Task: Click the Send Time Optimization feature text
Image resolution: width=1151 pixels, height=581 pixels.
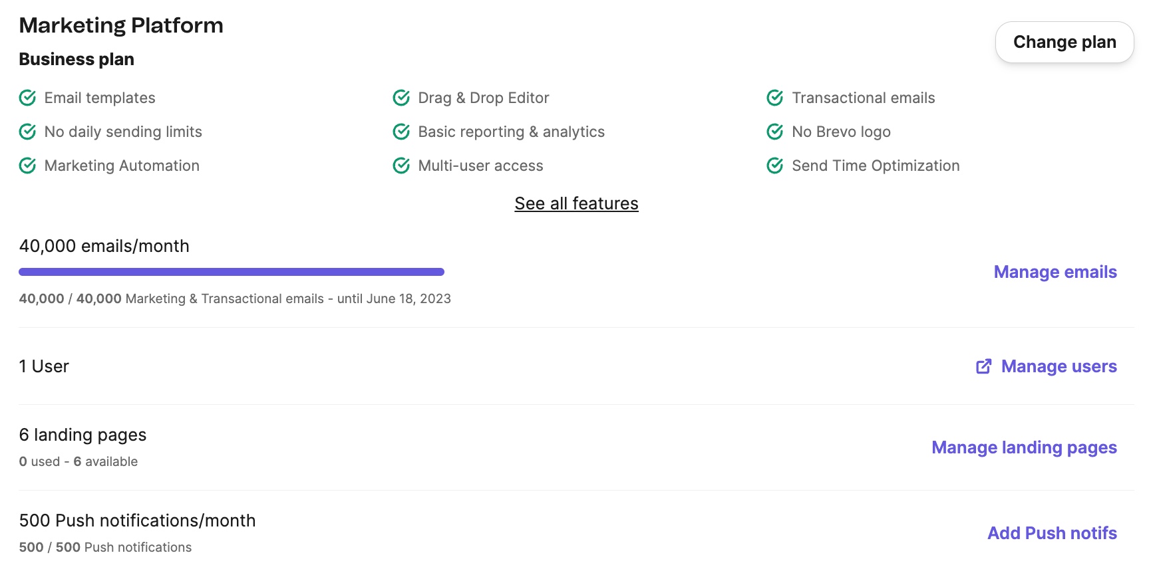Action: pos(876,166)
